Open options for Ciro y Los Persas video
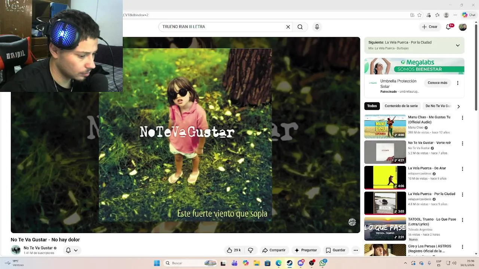Screen dimensions: 479x269 point(463,247)
